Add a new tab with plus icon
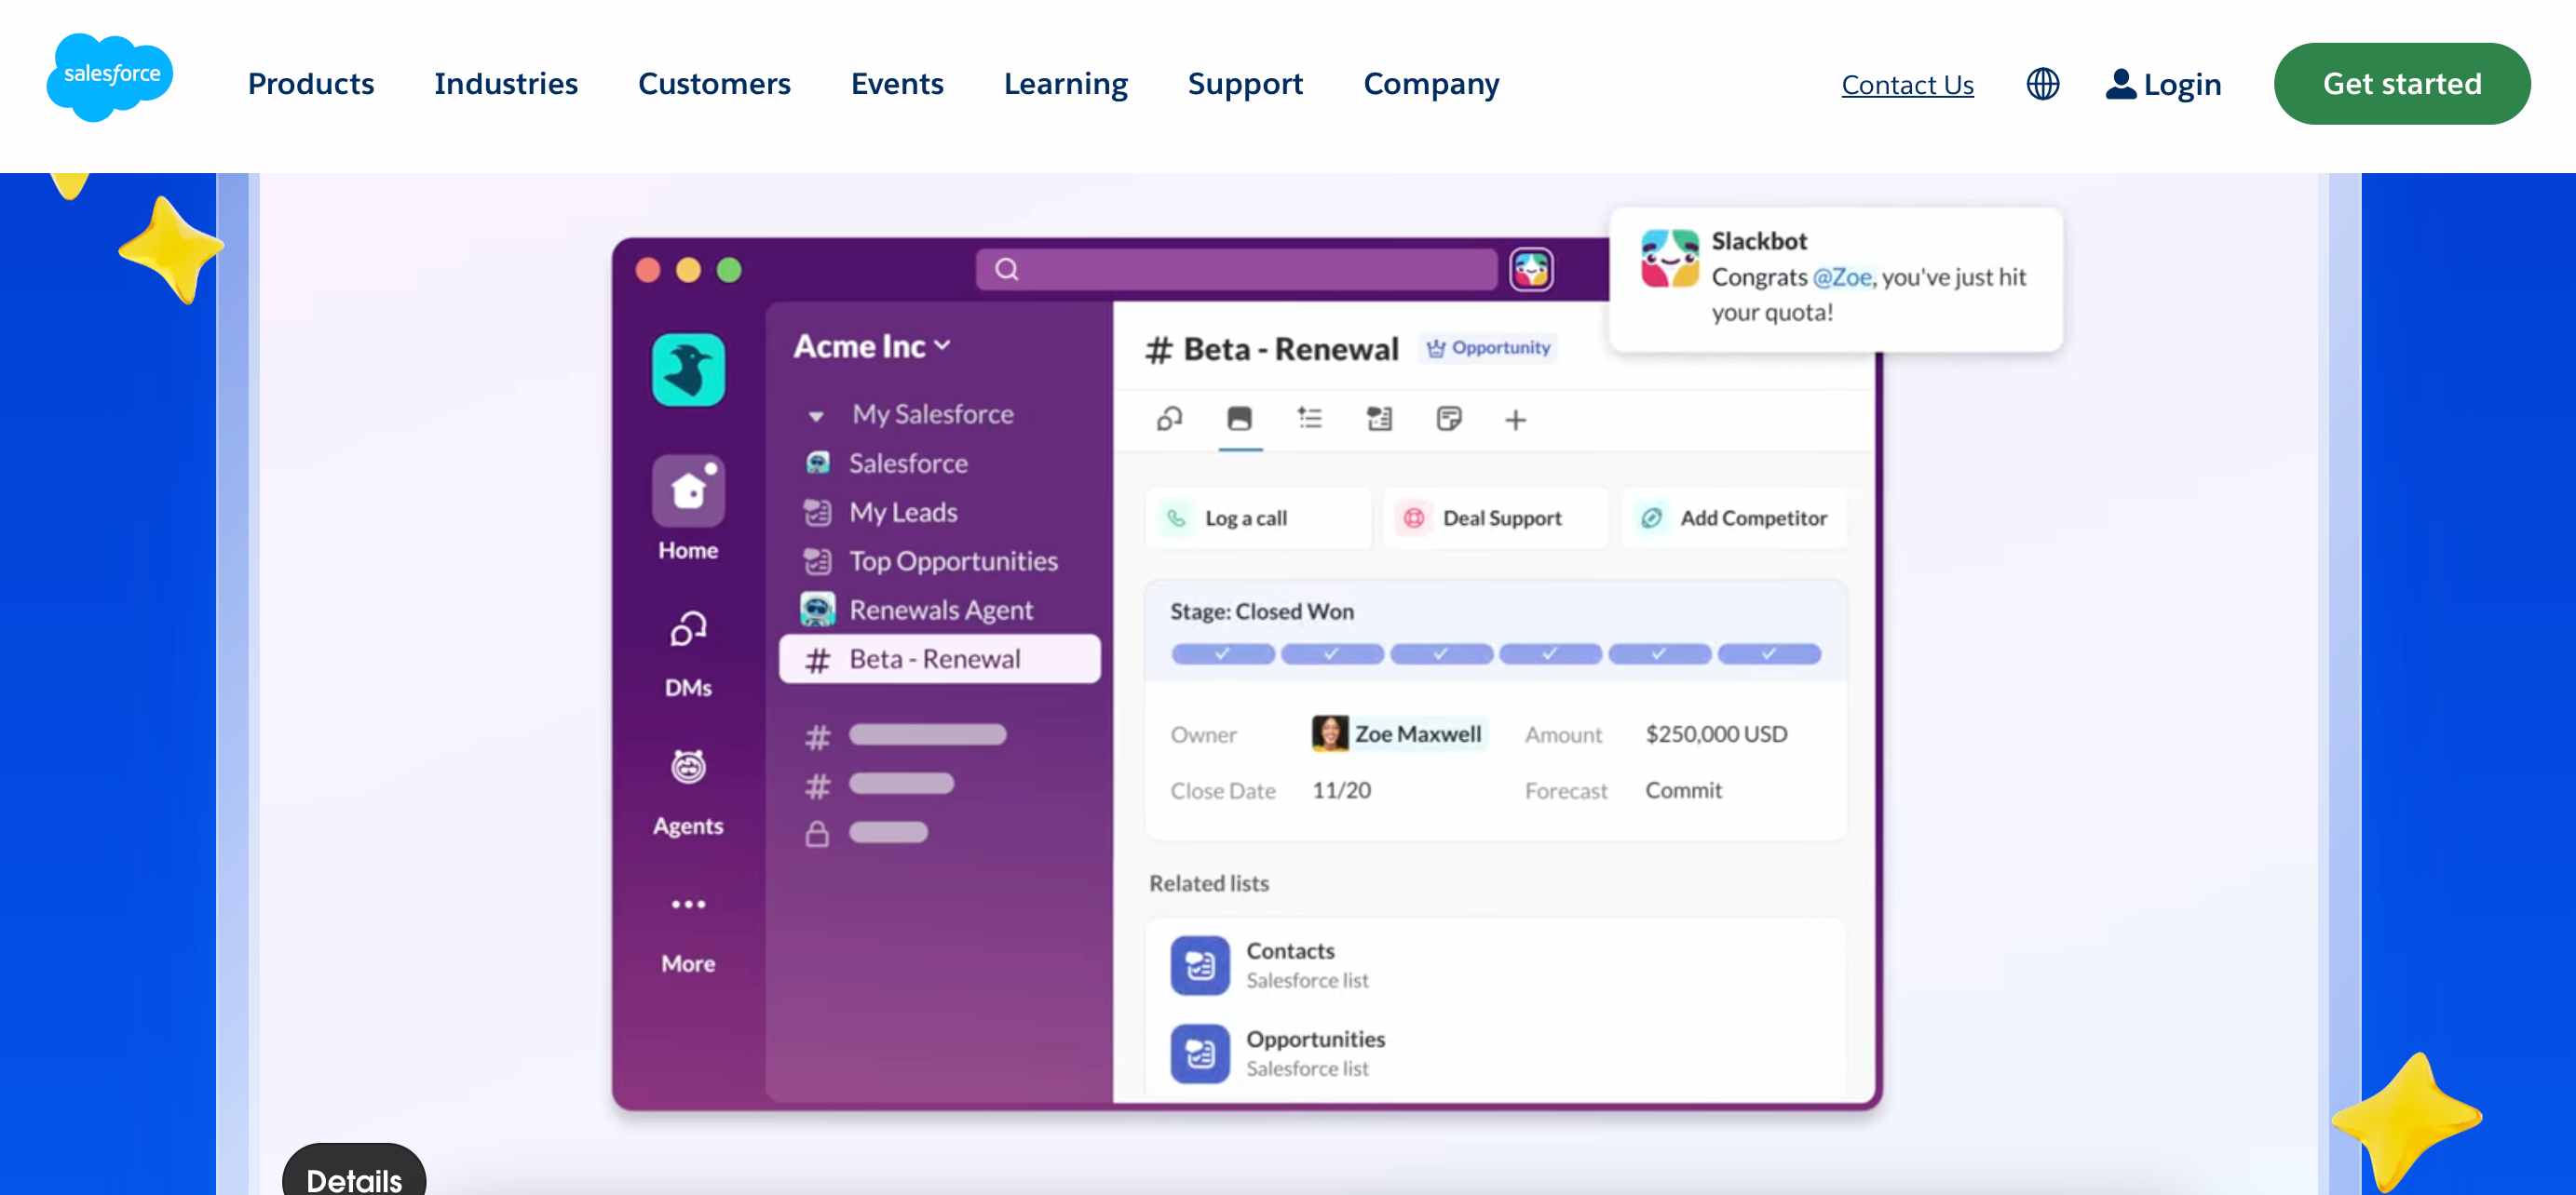The image size is (2576, 1195). click(x=1516, y=420)
